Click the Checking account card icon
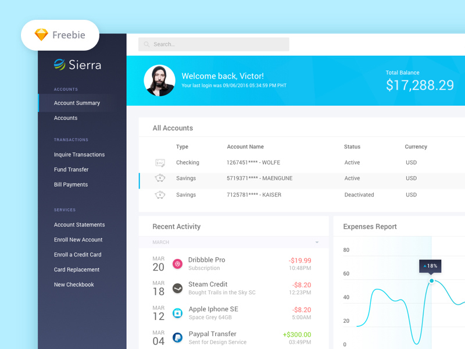 pyautogui.click(x=160, y=163)
